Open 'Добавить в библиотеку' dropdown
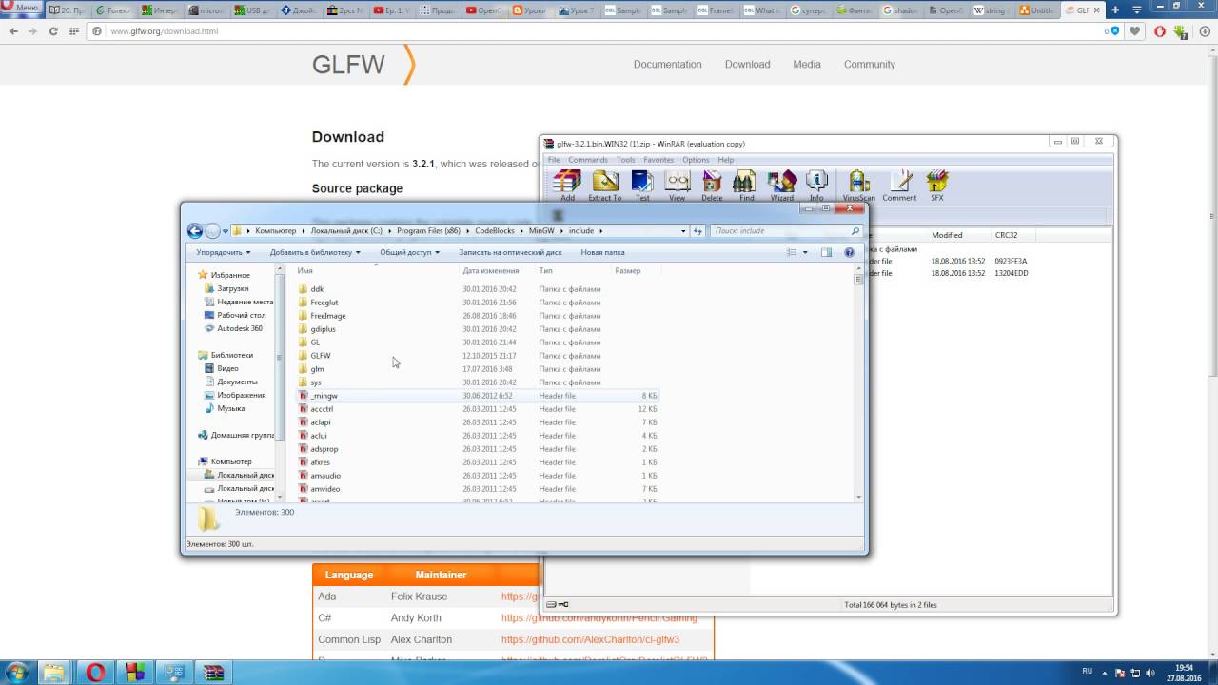The image size is (1218, 685). point(316,252)
